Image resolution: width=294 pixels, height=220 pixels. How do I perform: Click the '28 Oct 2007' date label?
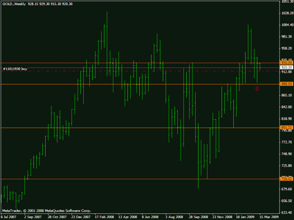pos(57,217)
